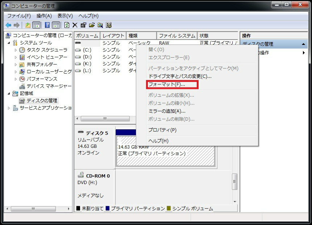Choose ミラーの追加(A)... from context menu
Viewport: 312px width, 225px height.
202,111
